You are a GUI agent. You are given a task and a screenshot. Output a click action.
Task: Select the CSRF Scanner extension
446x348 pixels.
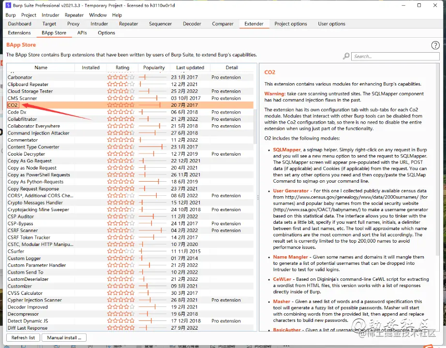(130, 231)
